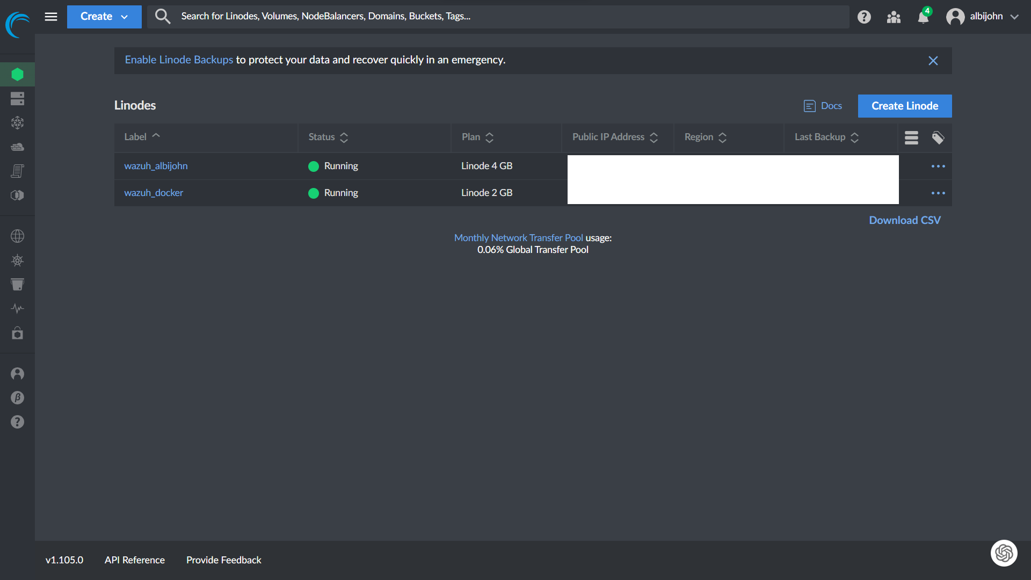Open the Create dropdown menu
Image resolution: width=1031 pixels, height=580 pixels.
tap(104, 17)
